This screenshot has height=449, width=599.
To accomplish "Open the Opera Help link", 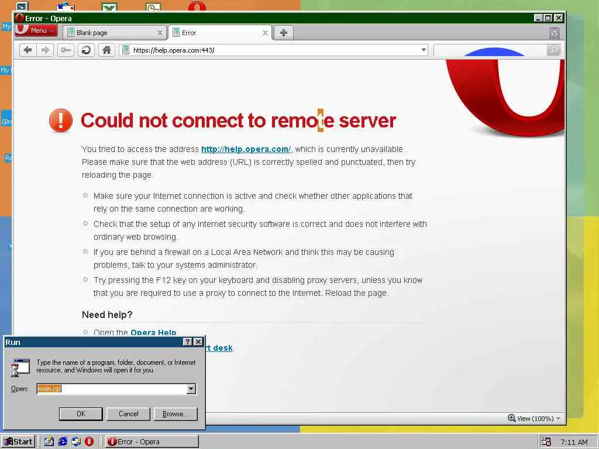I will pos(153,332).
